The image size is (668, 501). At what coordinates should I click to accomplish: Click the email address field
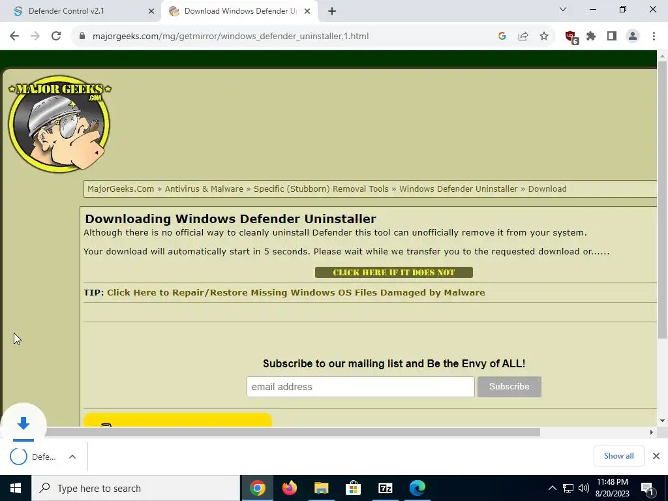tap(360, 387)
